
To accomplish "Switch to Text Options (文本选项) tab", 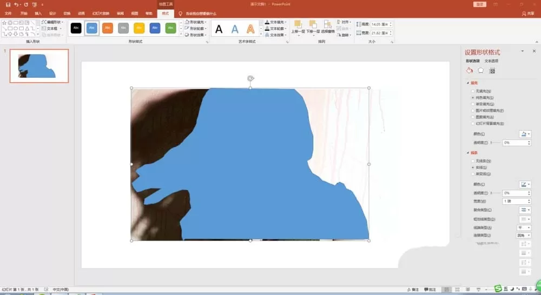I will (x=491, y=61).
